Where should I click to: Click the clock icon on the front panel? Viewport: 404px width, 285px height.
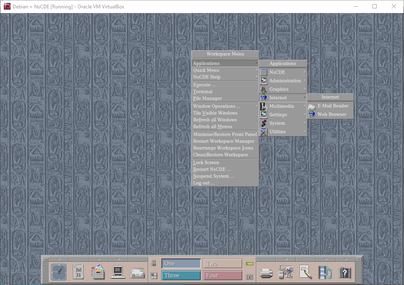[x=58, y=272]
